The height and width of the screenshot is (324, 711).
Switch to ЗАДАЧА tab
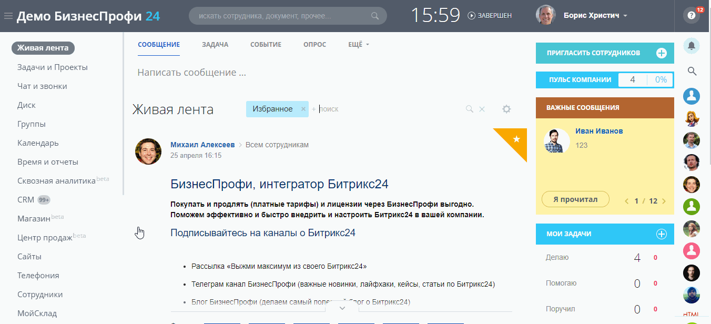tap(215, 45)
